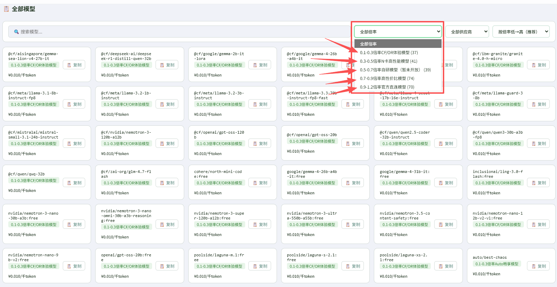Click the 全部模型 page heading
The width and height of the screenshot is (557, 287).
click(23, 9)
